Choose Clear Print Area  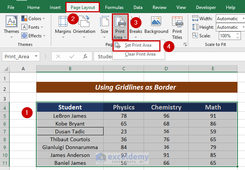coord(138,54)
